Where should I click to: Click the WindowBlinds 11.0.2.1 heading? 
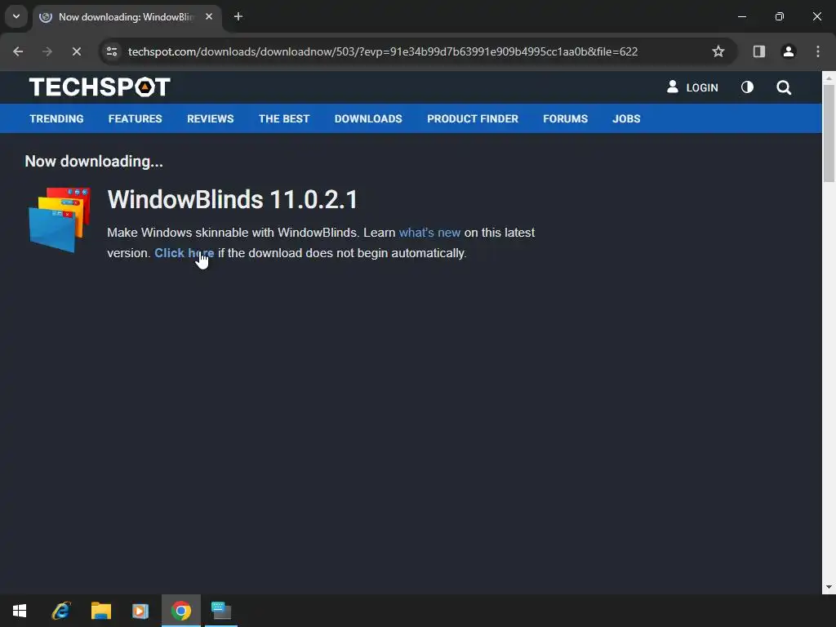tap(233, 199)
